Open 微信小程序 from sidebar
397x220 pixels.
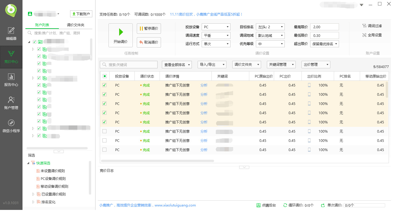coord(11,126)
